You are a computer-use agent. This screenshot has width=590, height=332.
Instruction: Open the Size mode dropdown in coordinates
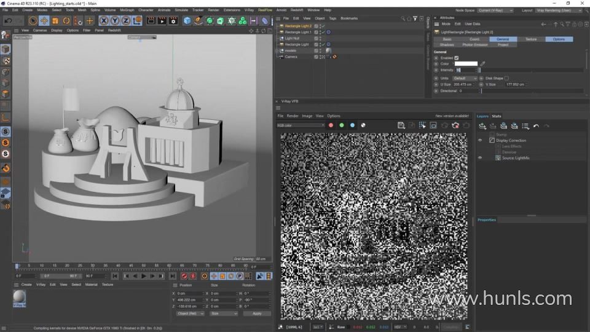[x=224, y=314]
